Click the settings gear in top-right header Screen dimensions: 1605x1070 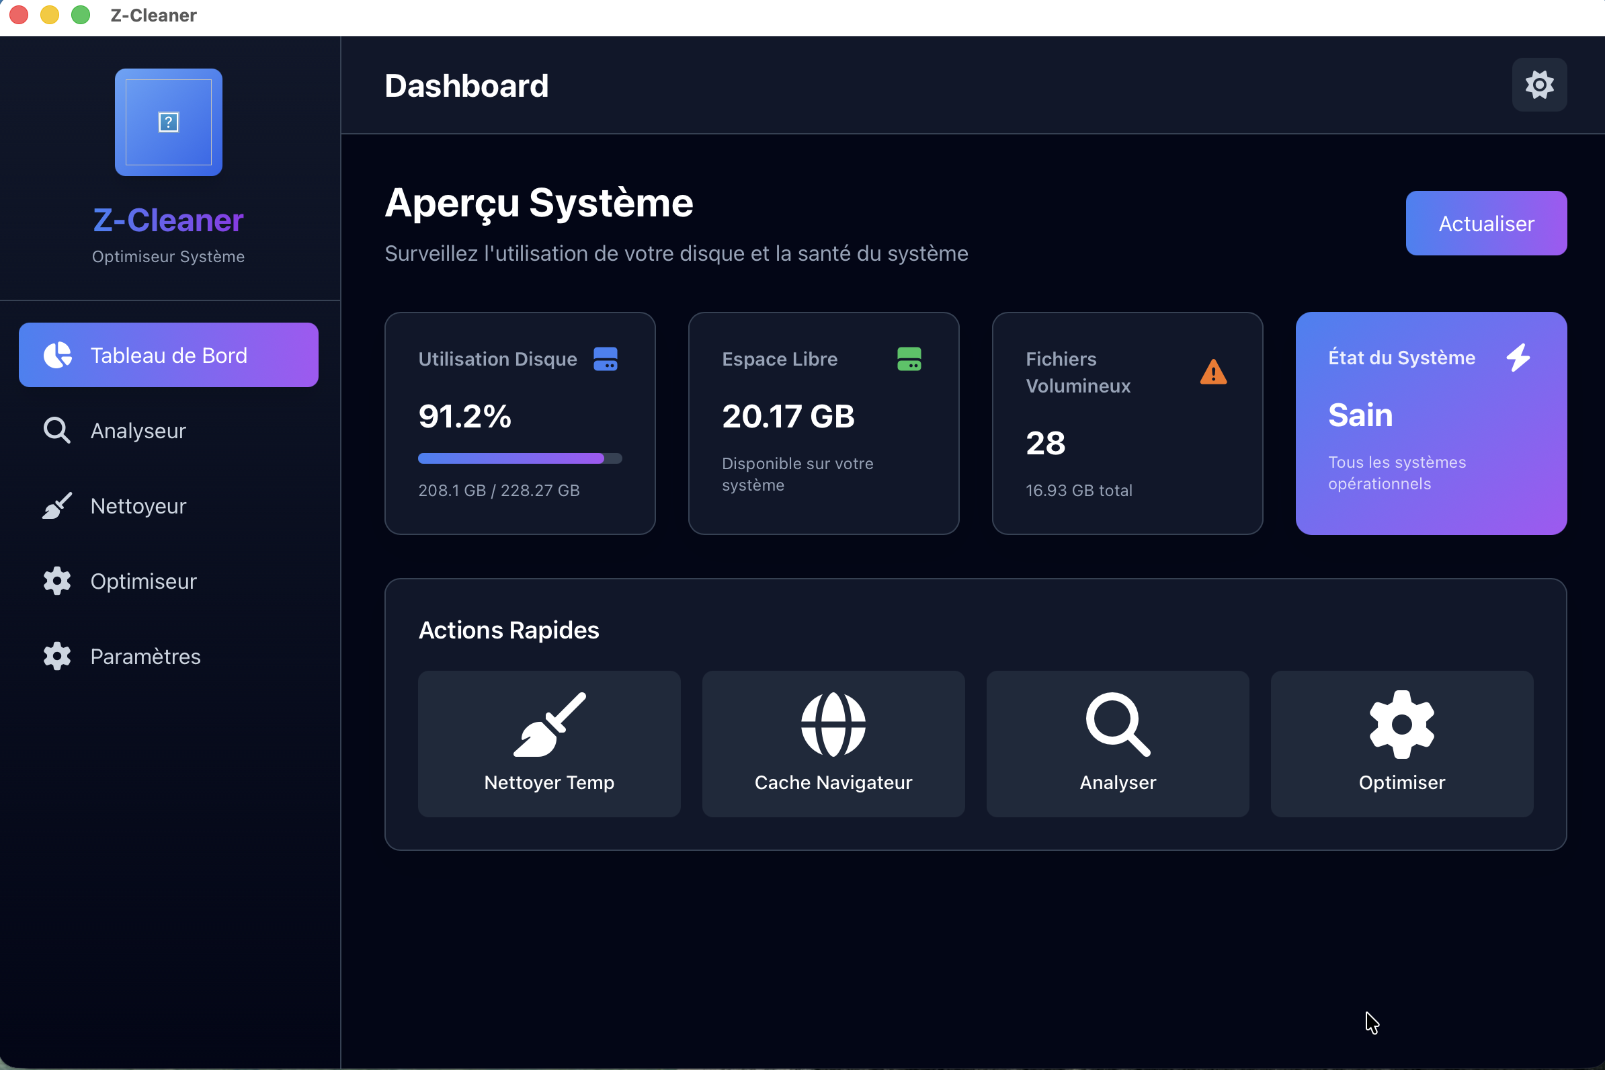tap(1539, 85)
